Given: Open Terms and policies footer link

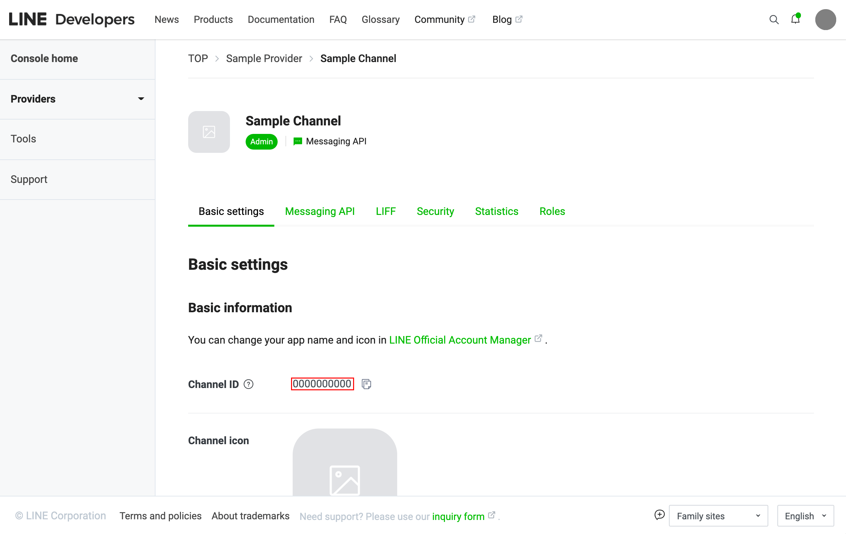Looking at the screenshot, I should [x=160, y=516].
